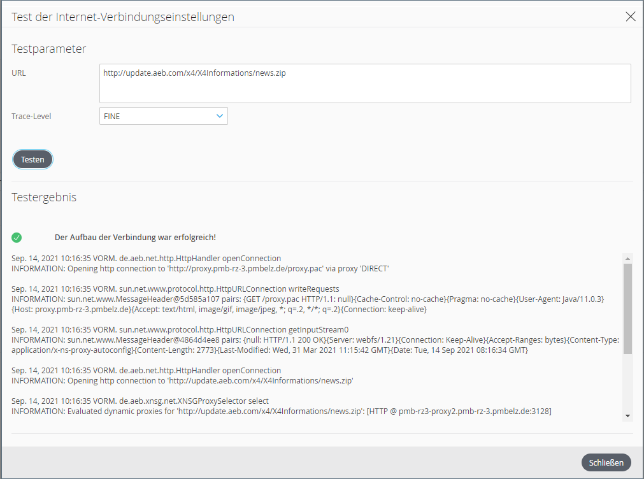This screenshot has width=644, height=479.
Task: Open the Trace-Level dropdown showing FINE
Action: (164, 117)
